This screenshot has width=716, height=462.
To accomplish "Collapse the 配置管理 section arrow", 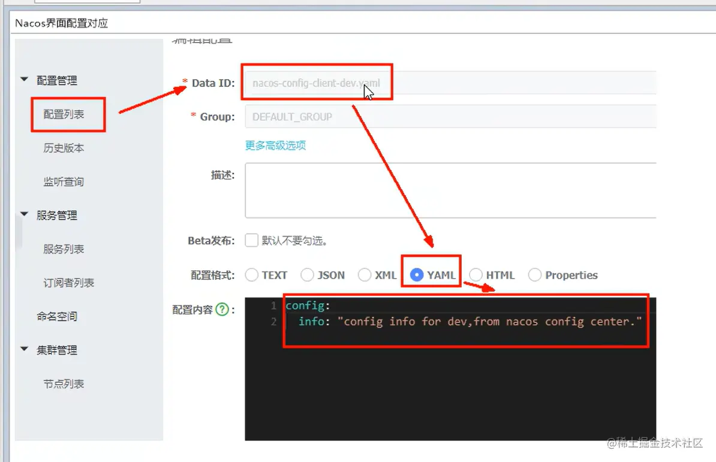I will pos(25,79).
